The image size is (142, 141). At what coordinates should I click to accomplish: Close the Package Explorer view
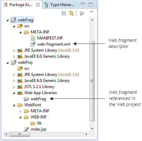(x=38, y=5)
